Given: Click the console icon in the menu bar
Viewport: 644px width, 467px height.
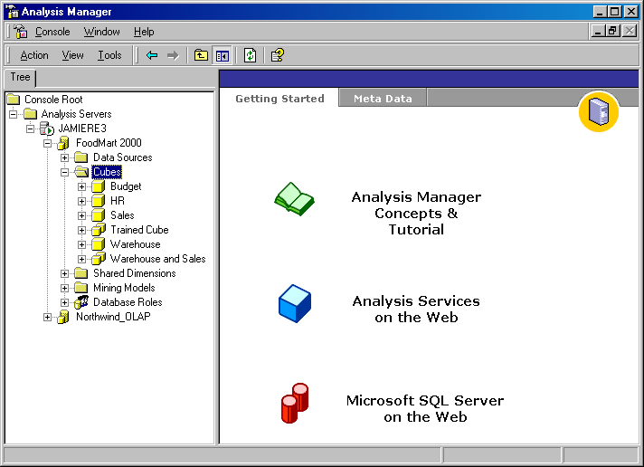Looking at the screenshot, I should (20, 32).
